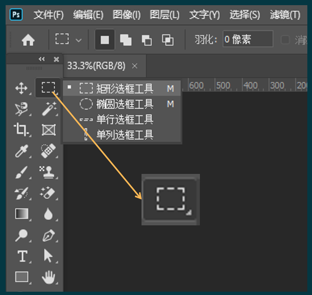Select the Clone Stamp tool
The image size is (312, 295).
(x=48, y=172)
